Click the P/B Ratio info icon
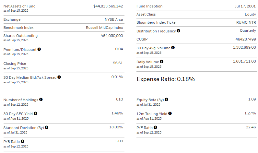Screen dimensions: 258x153 pos(22,141)
